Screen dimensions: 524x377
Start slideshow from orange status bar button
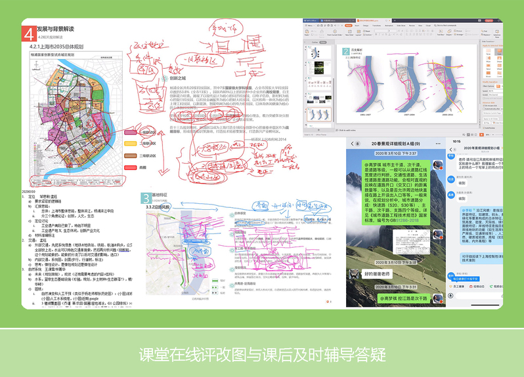coord(481,135)
